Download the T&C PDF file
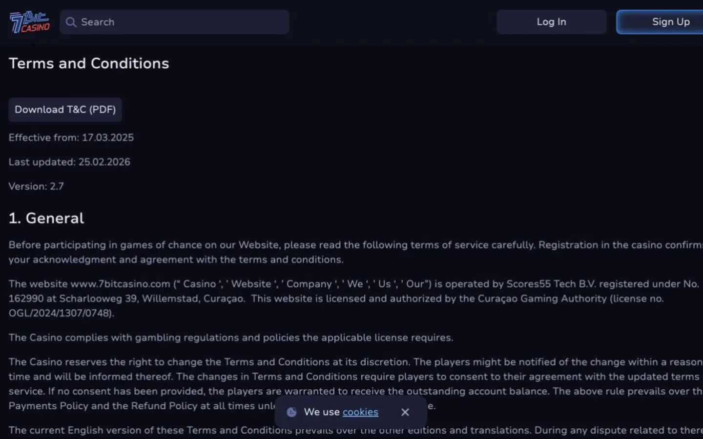 pos(65,110)
